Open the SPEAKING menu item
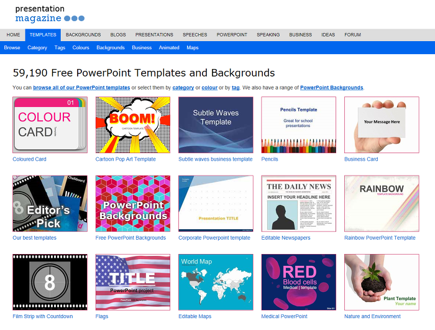This screenshot has width=435, height=330. click(268, 35)
